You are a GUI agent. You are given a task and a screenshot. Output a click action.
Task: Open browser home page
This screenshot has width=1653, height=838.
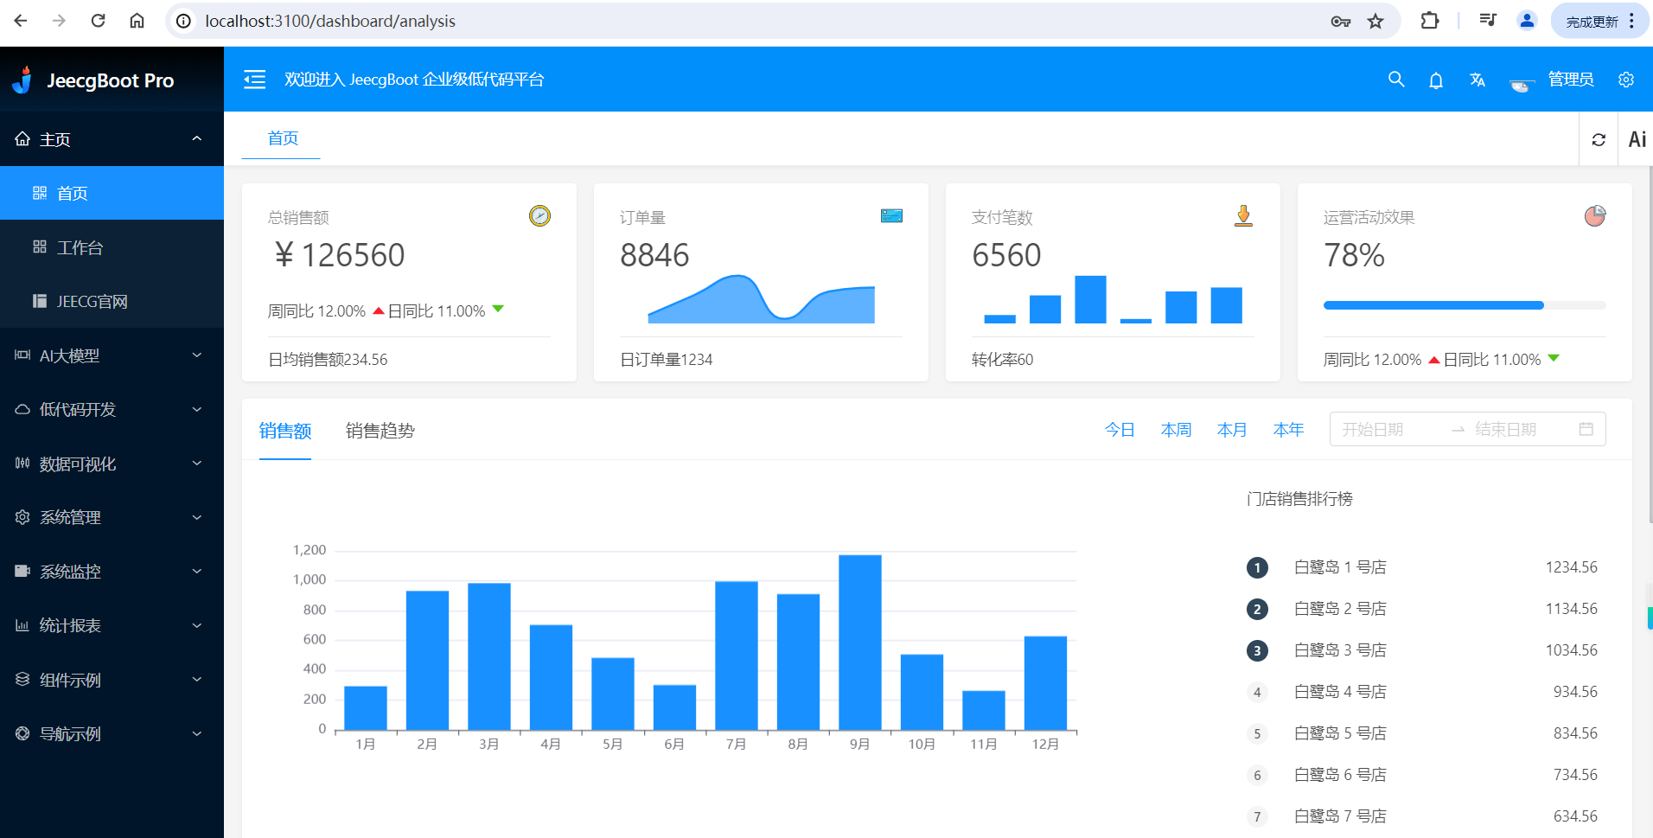(137, 21)
